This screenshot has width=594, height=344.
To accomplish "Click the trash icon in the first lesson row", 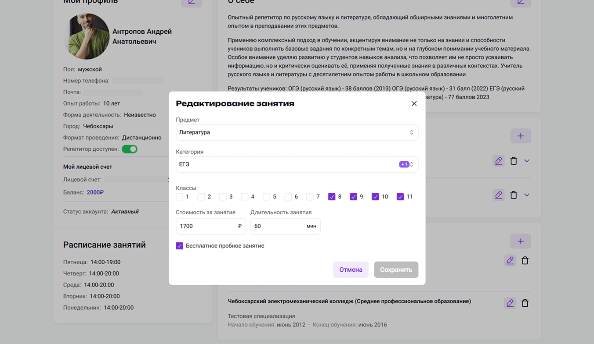I will click(513, 161).
